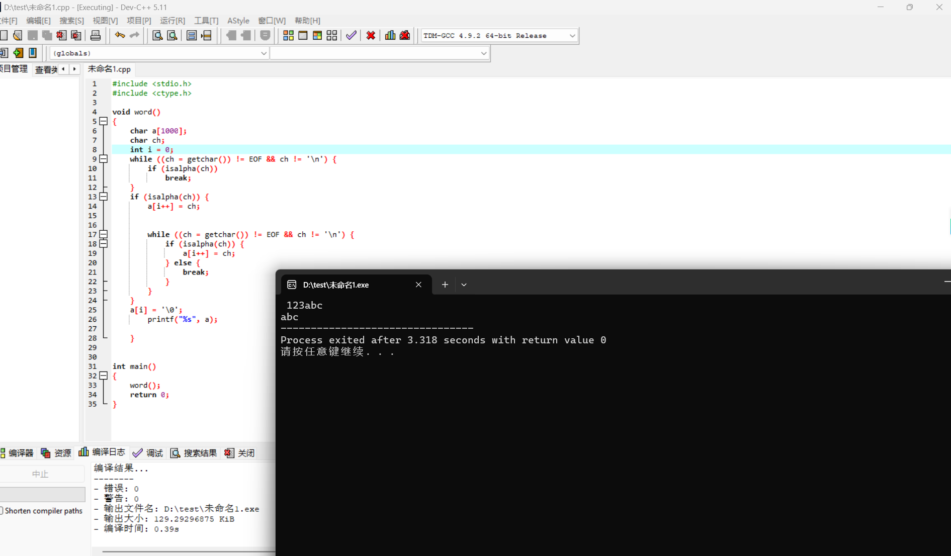Click the Save All toolbar icon
951x556 pixels.
(47, 35)
